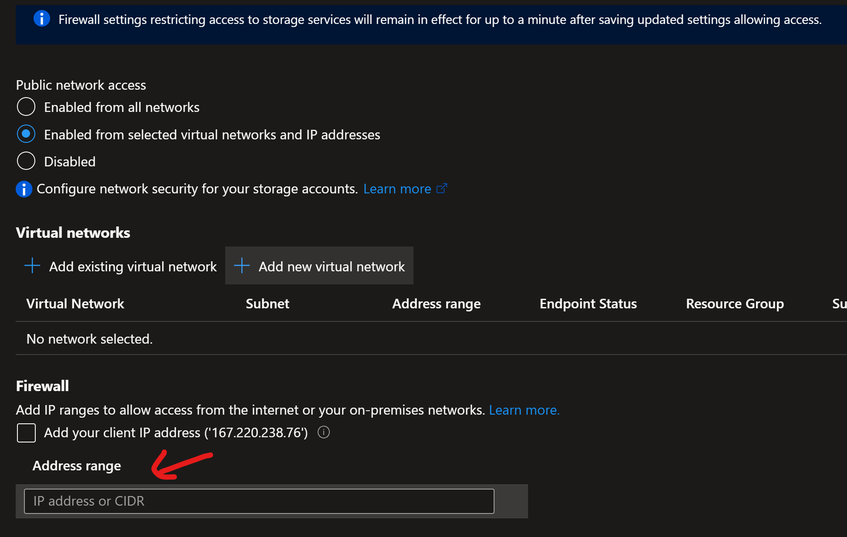Select Enabled from selected virtual networks option
The image size is (847, 537).
point(26,134)
